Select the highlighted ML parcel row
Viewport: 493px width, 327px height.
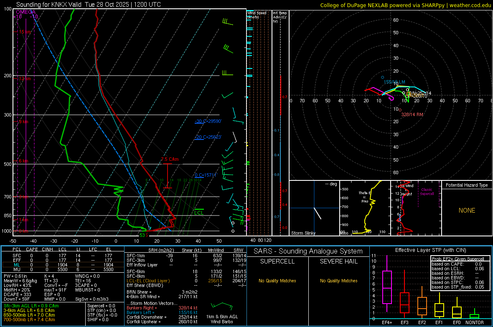(x=63, y=265)
